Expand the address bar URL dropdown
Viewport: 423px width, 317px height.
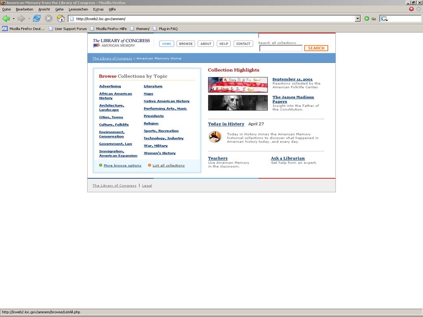[x=358, y=18]
